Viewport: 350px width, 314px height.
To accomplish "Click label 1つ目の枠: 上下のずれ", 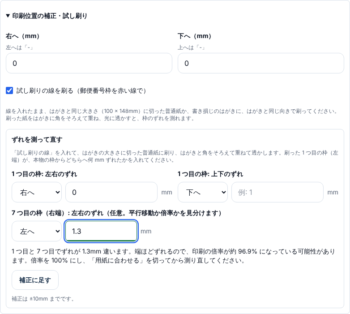I will [210, 174].
